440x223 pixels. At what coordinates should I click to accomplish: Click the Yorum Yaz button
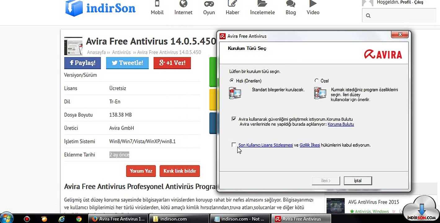tap(141, 171)
